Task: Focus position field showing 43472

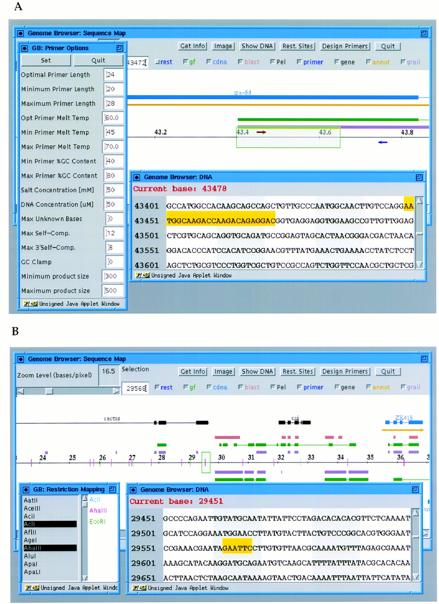Action: 137,62
